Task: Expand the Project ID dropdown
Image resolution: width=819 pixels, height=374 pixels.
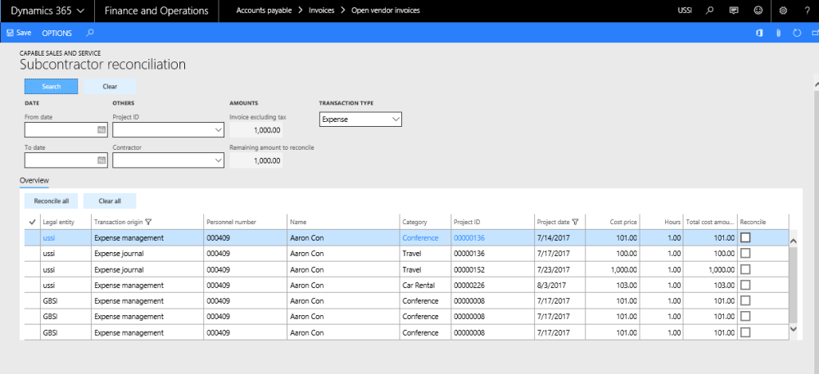Action: point(217,129)
